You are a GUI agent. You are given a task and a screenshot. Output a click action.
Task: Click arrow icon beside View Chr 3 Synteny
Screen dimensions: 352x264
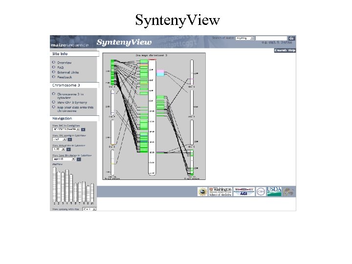[x=53, y=102]
